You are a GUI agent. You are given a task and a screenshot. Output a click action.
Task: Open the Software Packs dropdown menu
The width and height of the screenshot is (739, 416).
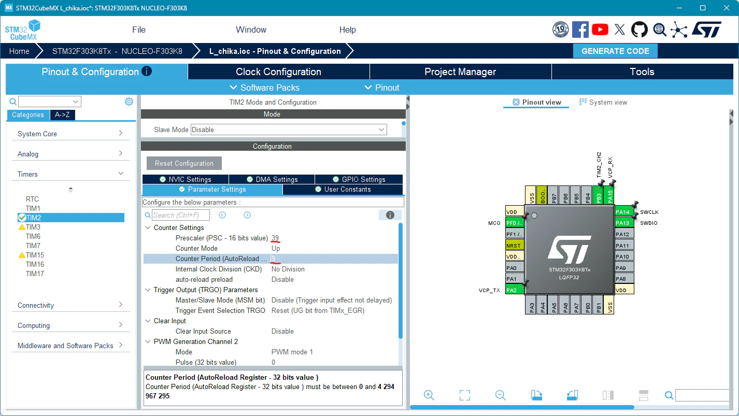pos(264,88)
